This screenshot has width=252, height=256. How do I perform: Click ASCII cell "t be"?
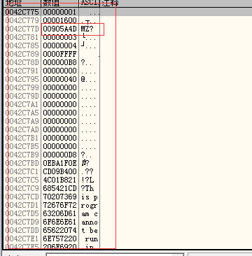(x=89, y=231)
